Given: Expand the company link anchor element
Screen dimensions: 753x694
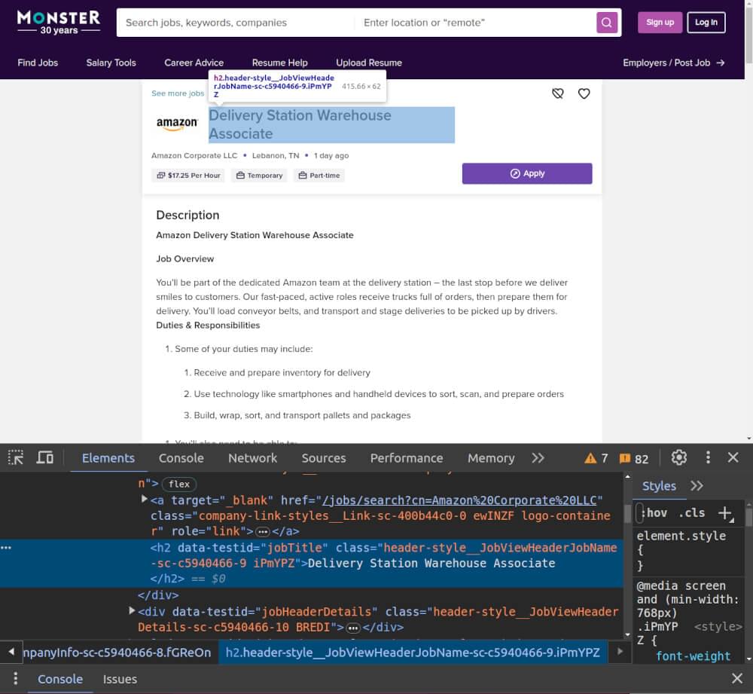Looking at the screenshot, I should 143,499.
